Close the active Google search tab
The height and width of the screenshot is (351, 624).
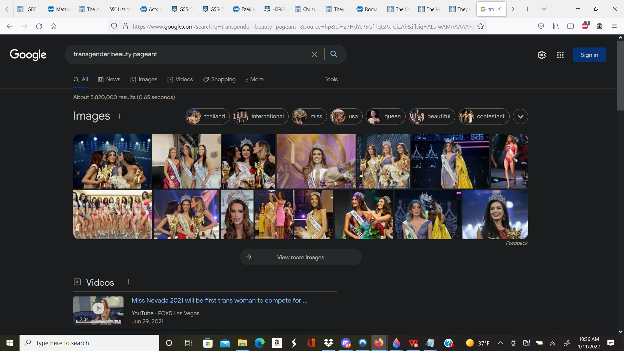coord(500,9)
